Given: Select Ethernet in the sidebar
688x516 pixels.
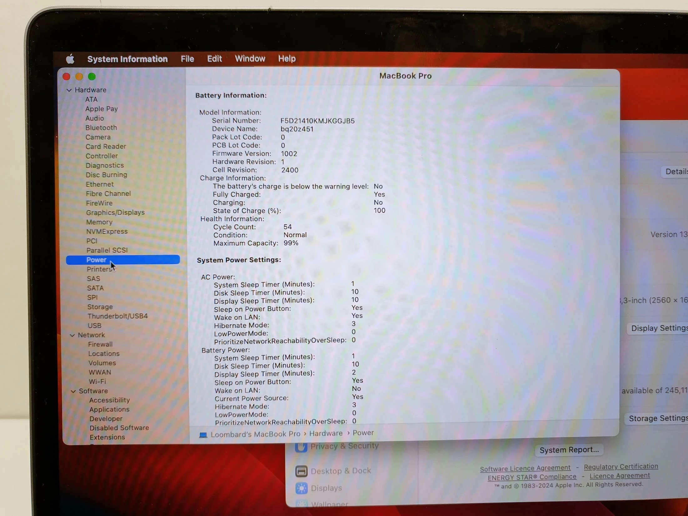Looking at the screenshot, I should [100, 184].
